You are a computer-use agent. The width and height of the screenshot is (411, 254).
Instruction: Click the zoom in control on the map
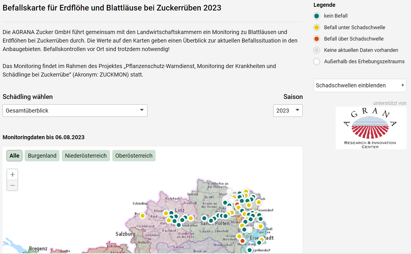coord(12,174)
